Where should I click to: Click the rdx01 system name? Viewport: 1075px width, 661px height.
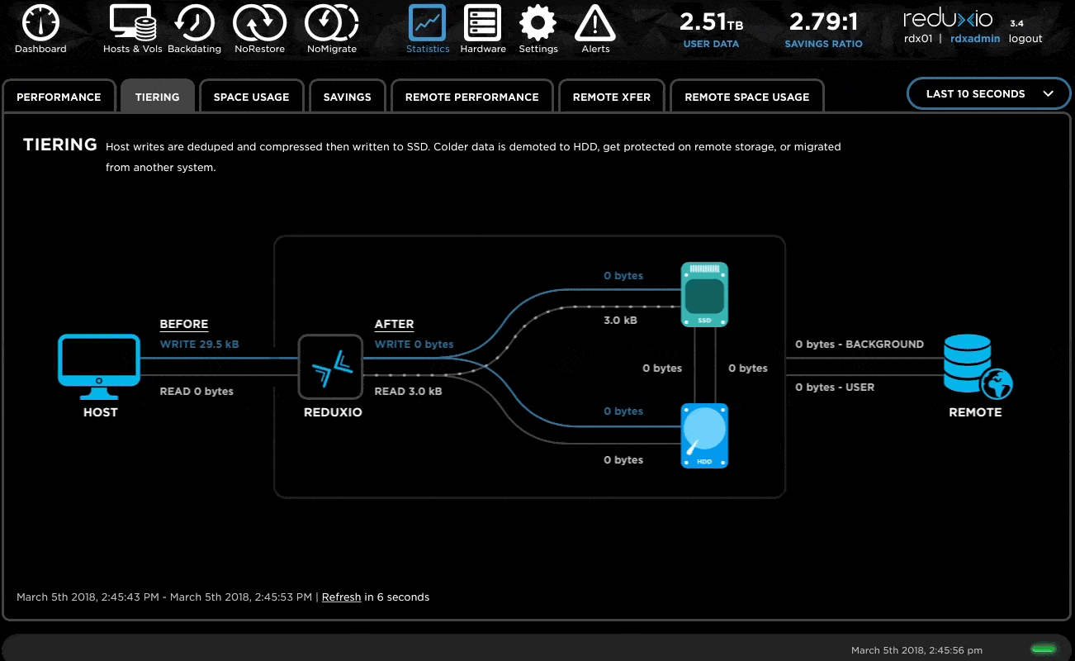pos(918,39)
